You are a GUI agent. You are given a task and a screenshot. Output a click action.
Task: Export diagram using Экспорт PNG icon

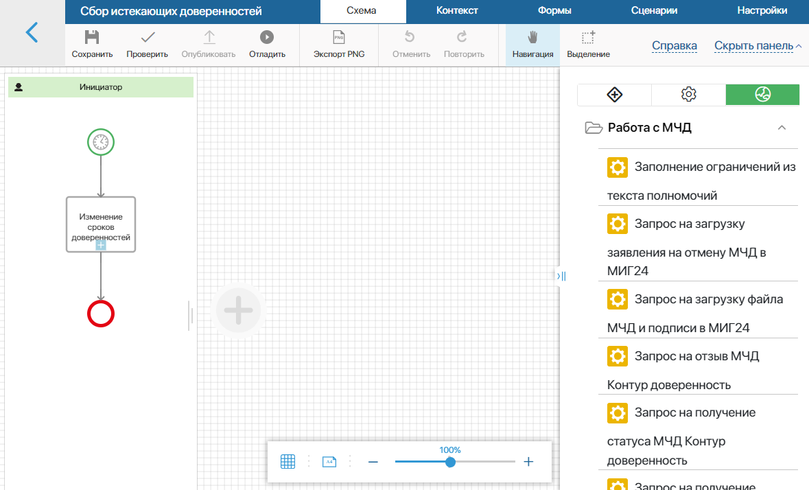click(x=338, y=38)
